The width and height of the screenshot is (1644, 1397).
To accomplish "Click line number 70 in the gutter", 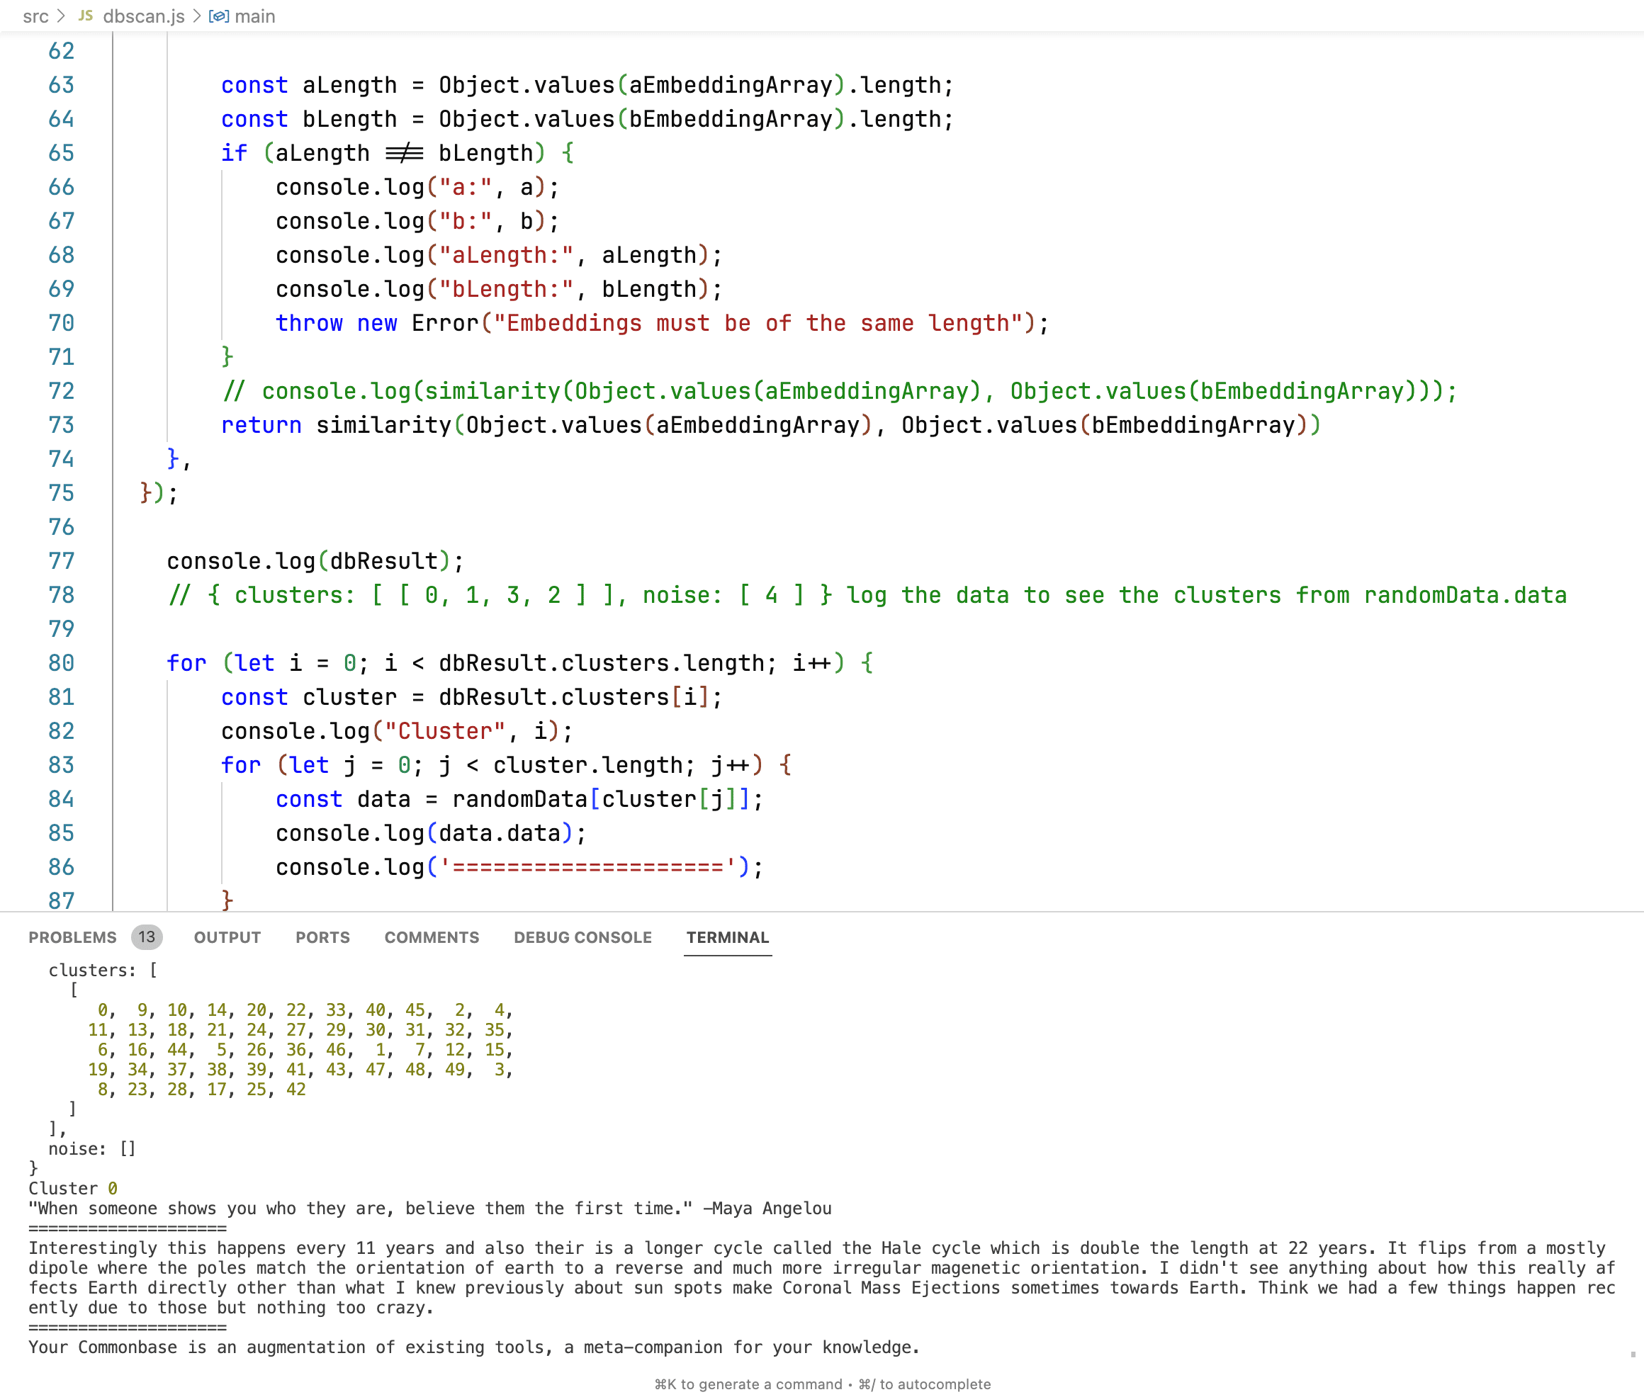I will coord(61,323).
